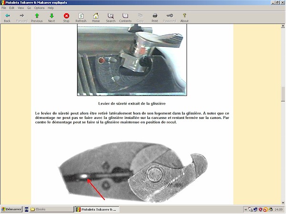This screenshot has height=214, width=286.
Task: Click the window title bar app icon
Action: click(2, 2)
